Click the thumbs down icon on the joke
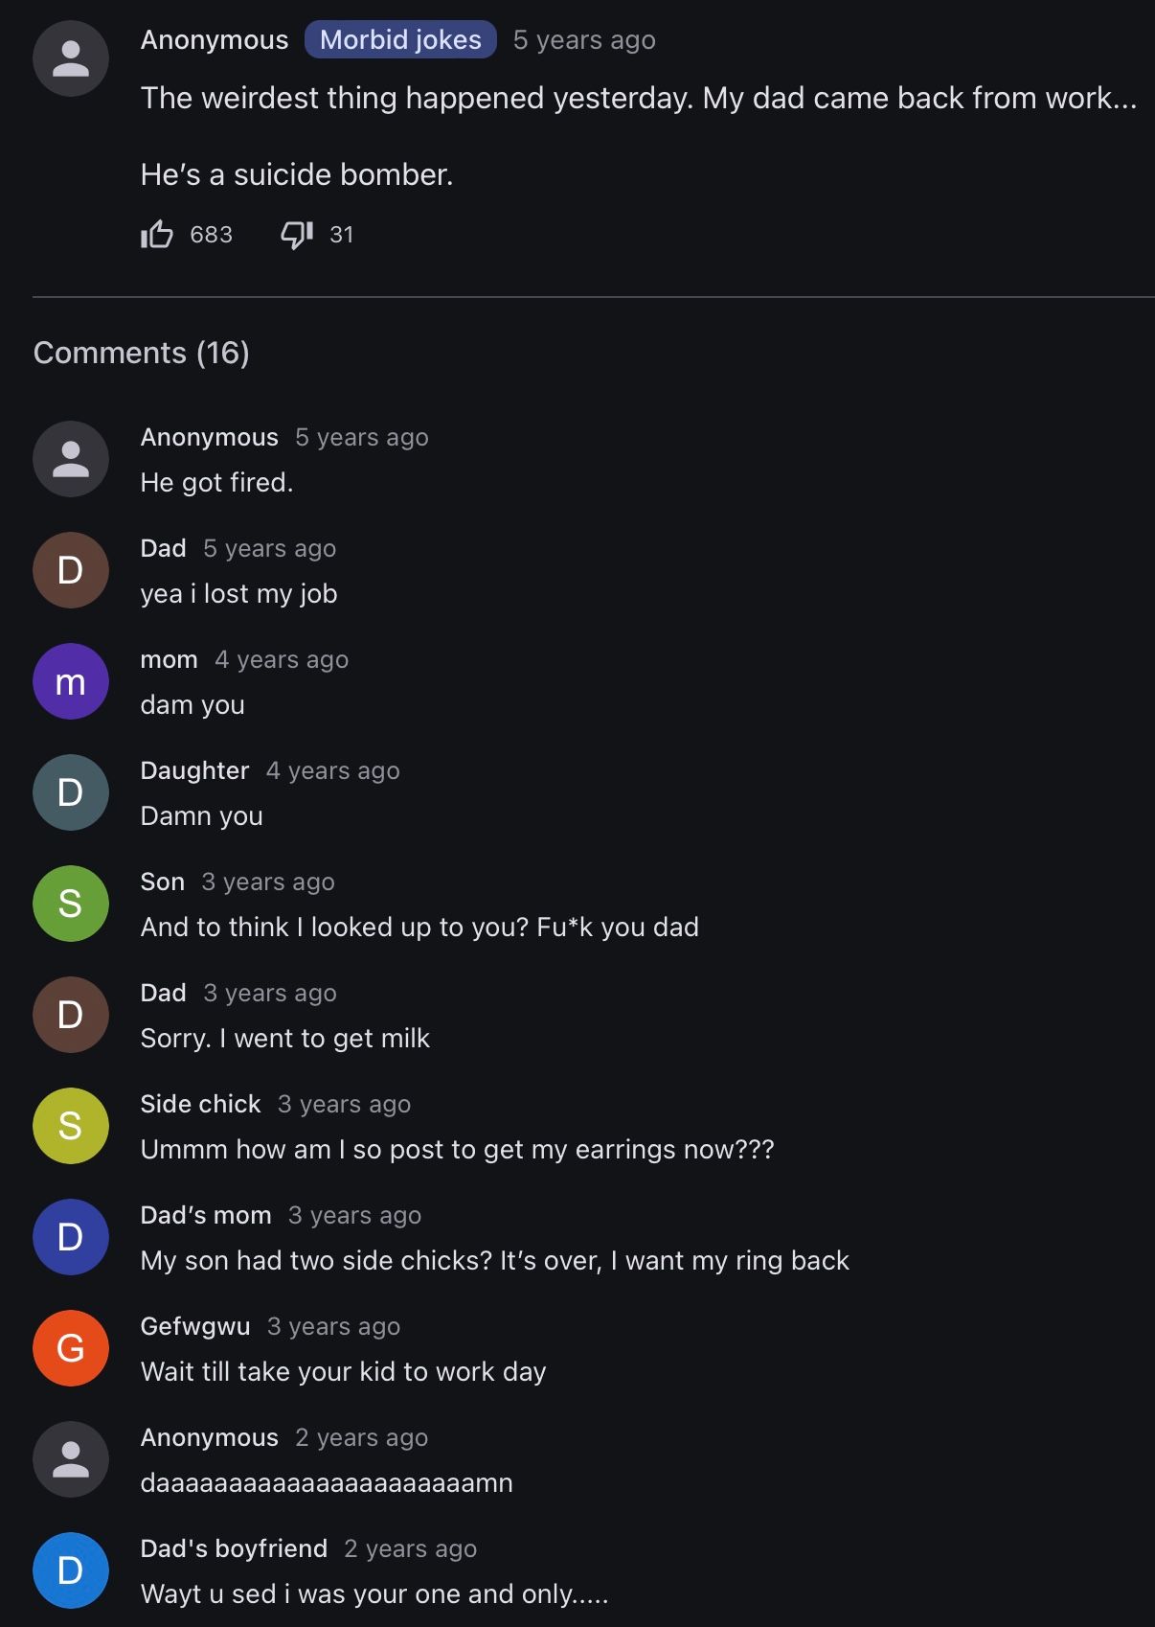 pos(297,235)
